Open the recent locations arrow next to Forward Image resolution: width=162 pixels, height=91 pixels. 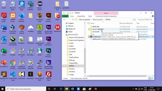(x=70, y=20)
